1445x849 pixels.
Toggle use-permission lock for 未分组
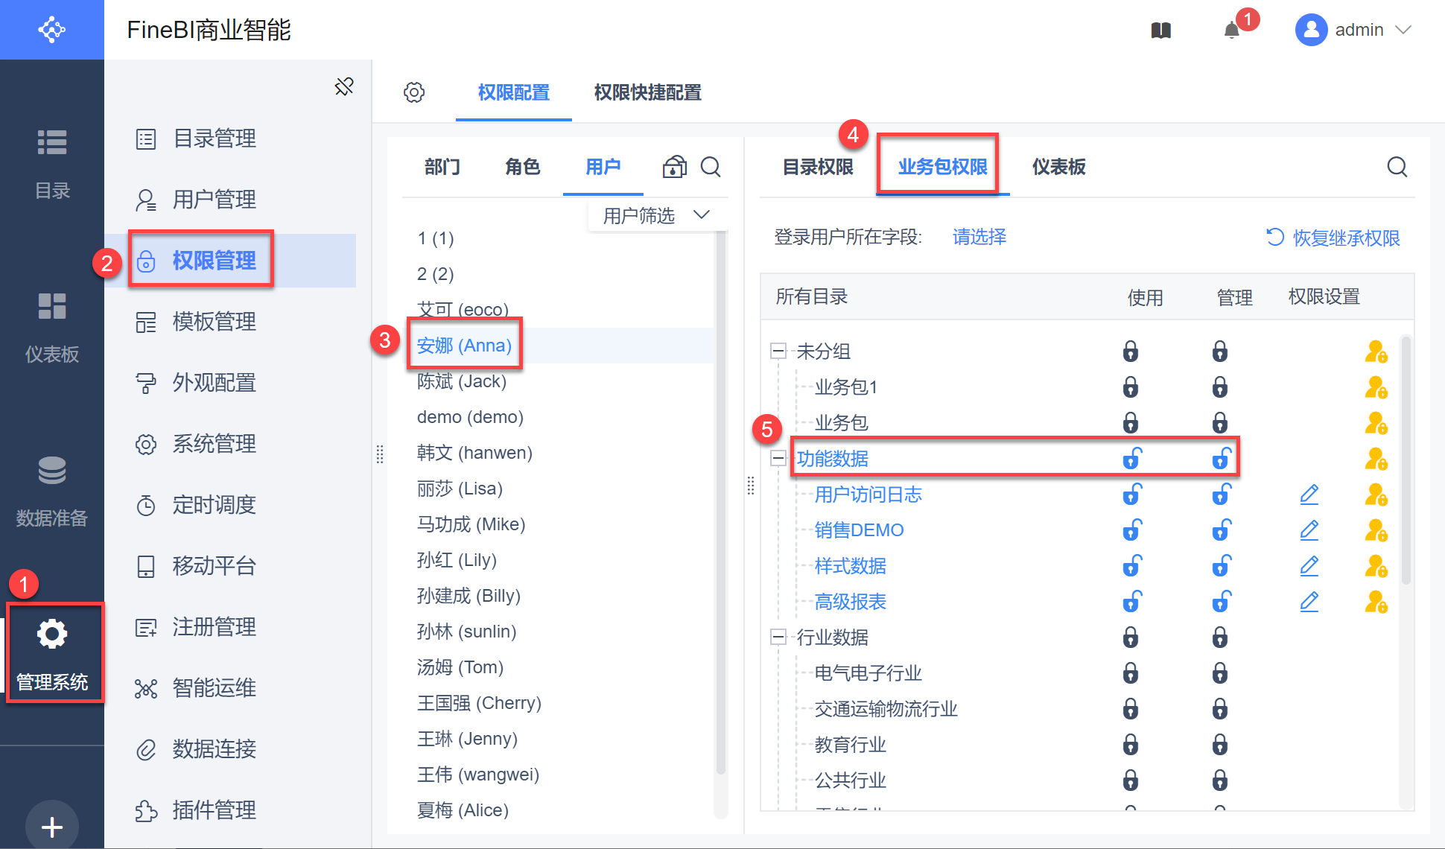click(x=1130, y=352)
